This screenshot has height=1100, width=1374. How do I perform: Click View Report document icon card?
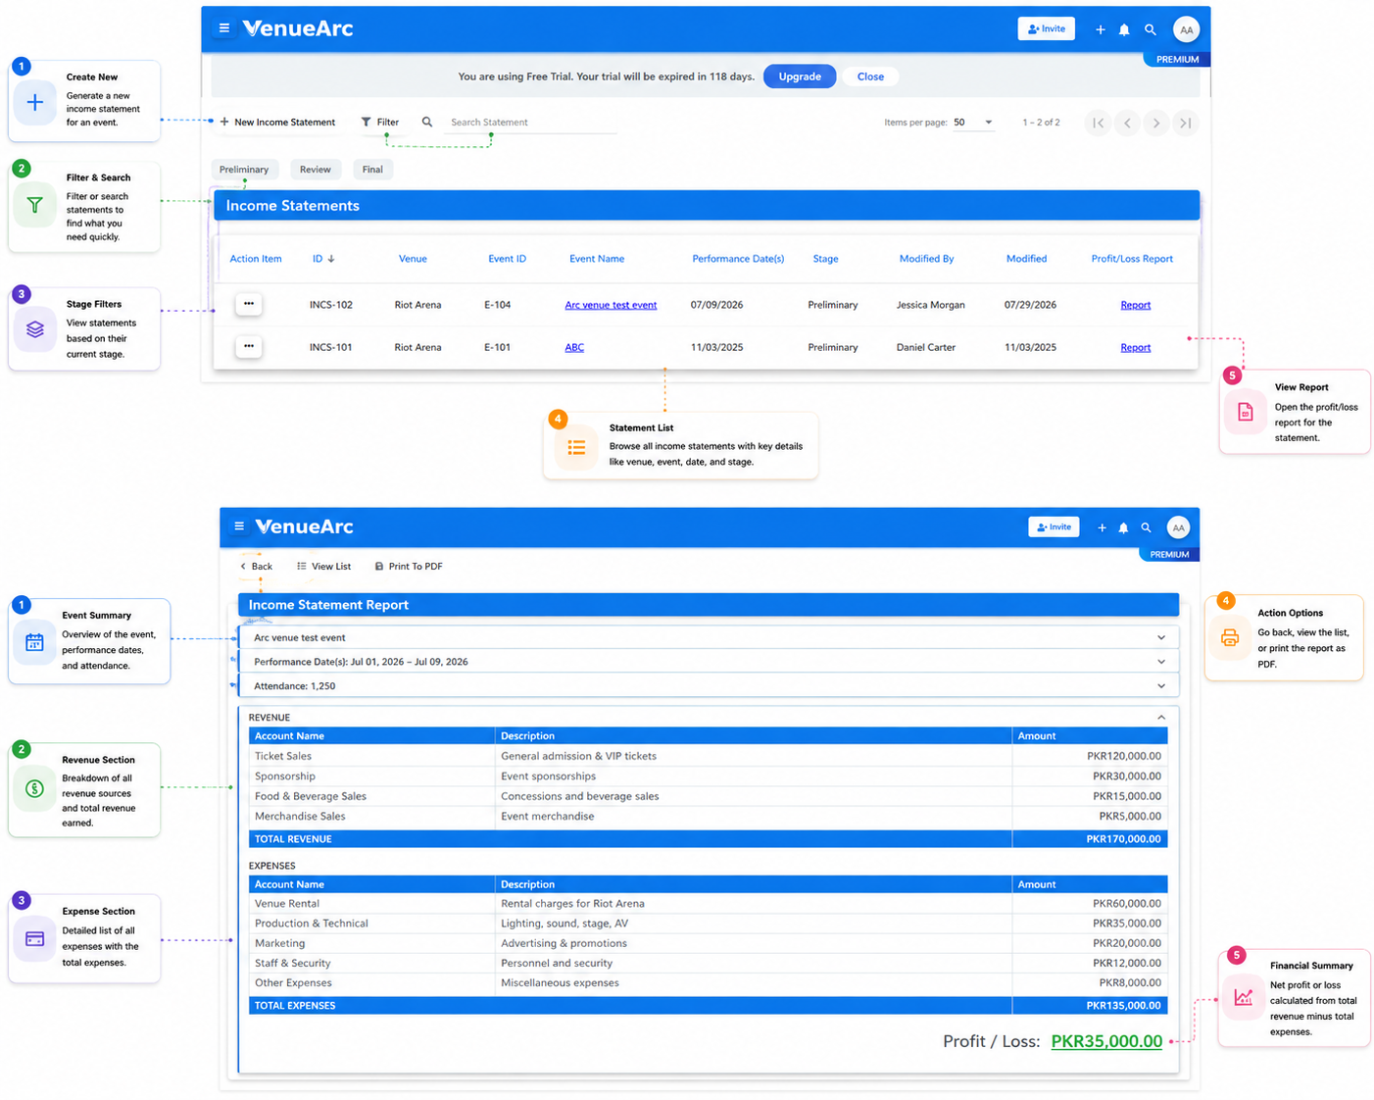point(1245,412)
